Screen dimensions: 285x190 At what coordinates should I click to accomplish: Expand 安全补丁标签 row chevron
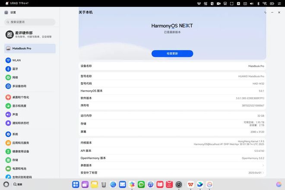click(263, 173)
